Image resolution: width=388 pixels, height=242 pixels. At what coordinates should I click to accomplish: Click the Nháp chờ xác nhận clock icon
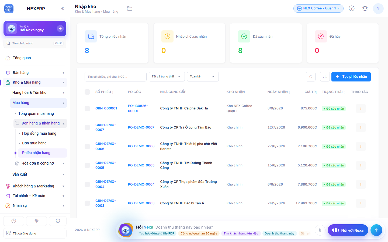click(x=167, y=36)
